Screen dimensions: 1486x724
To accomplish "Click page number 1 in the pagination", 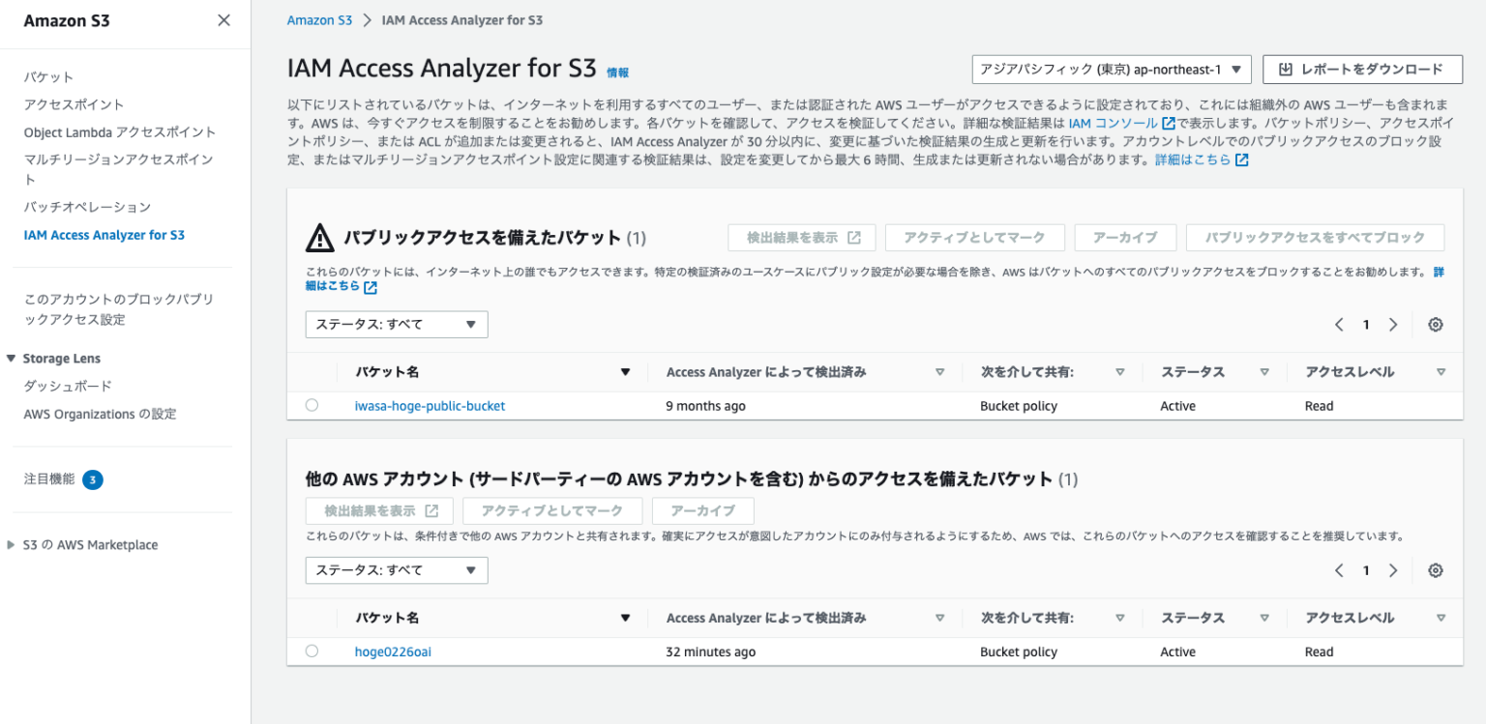I will click(1366, 324).
